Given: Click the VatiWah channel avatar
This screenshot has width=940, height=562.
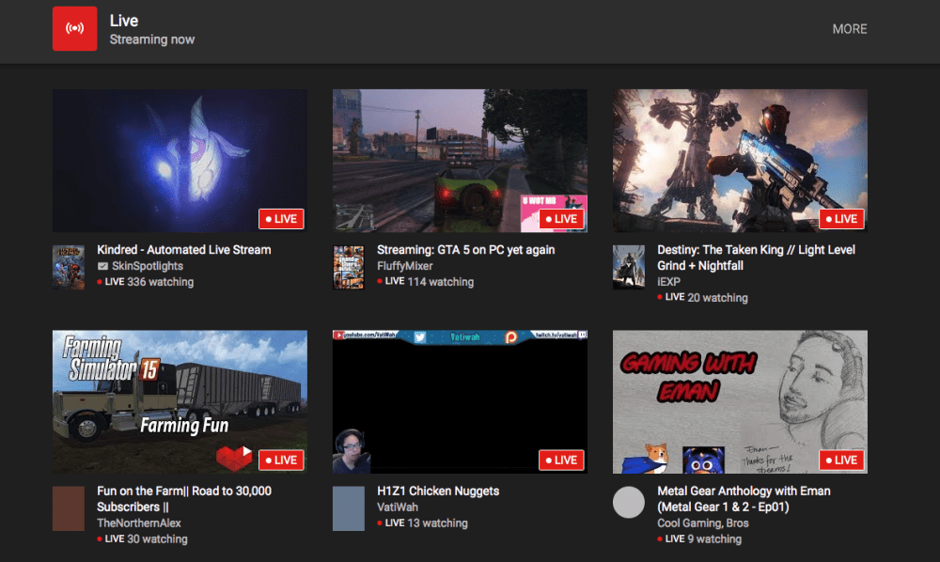Looking at the screenshot, I should 348,507.
